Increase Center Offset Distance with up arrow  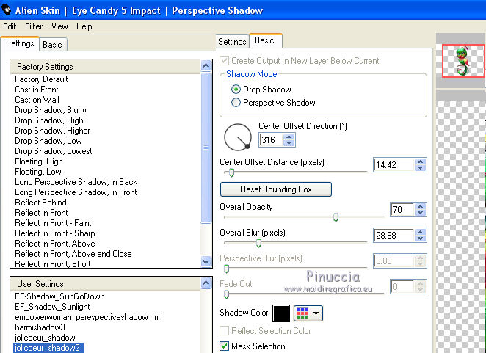[x=420, y=161]
